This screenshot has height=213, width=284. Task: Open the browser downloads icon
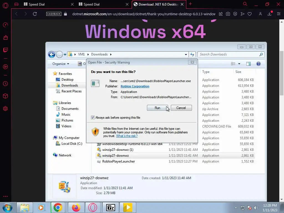(270, 14)
